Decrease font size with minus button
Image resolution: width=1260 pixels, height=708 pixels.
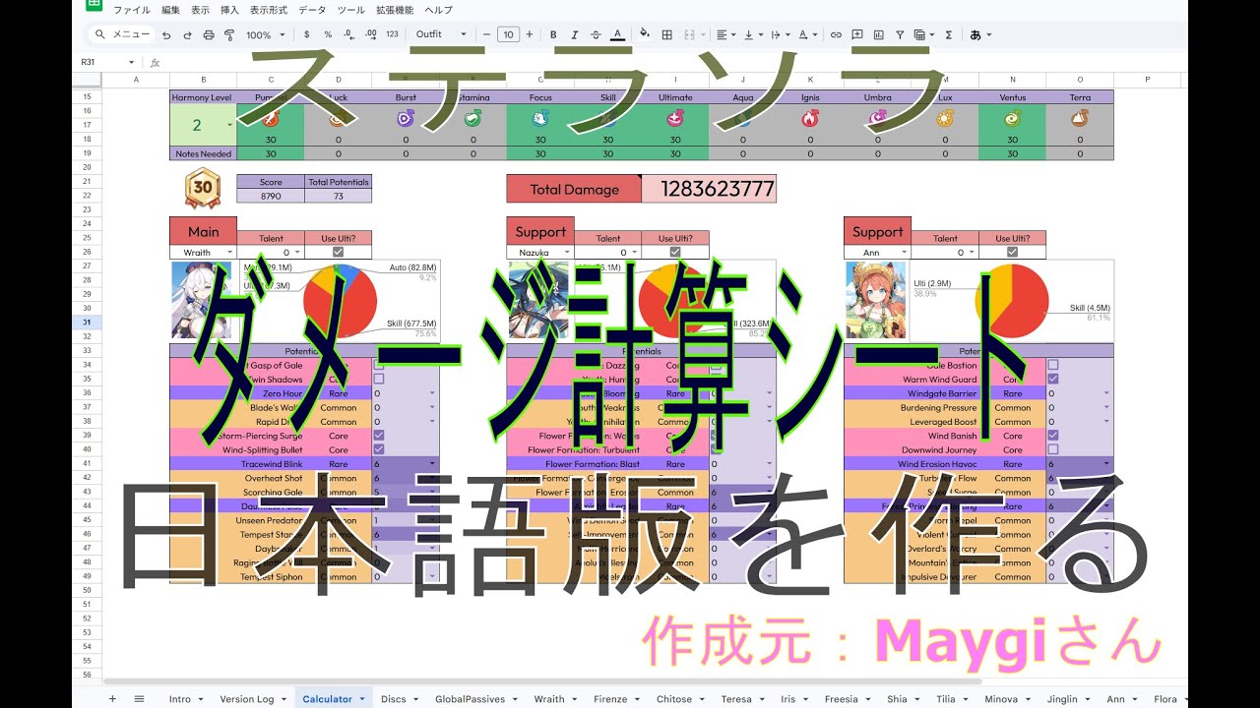(486, 34)
